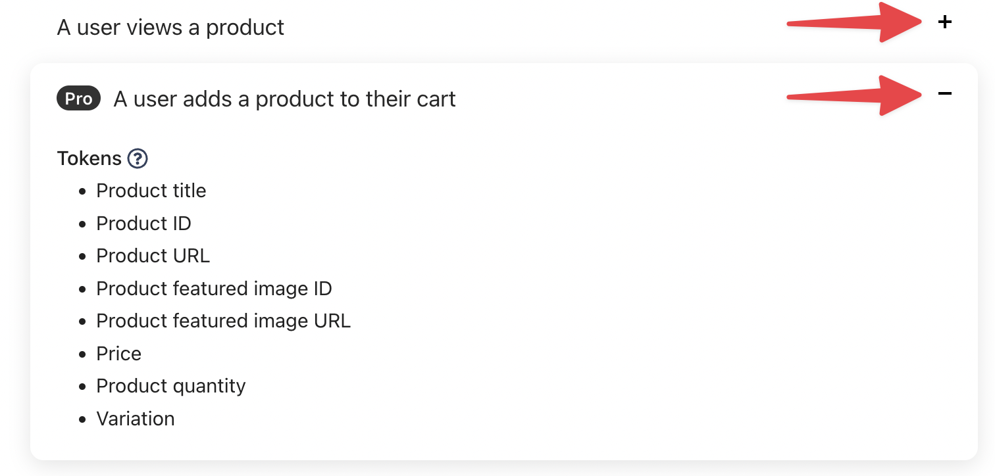Click the red arrow pointing at minus icon
Screen dimensions: 995x476
click(x=854, y=96)
